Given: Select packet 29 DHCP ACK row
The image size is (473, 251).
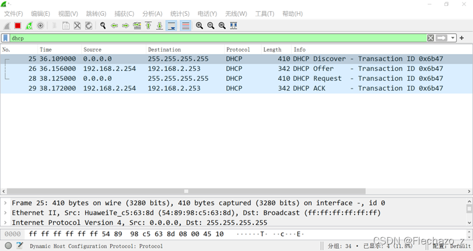Looking at the screenshot, I should pyautogui.click(x=236, y=88).
